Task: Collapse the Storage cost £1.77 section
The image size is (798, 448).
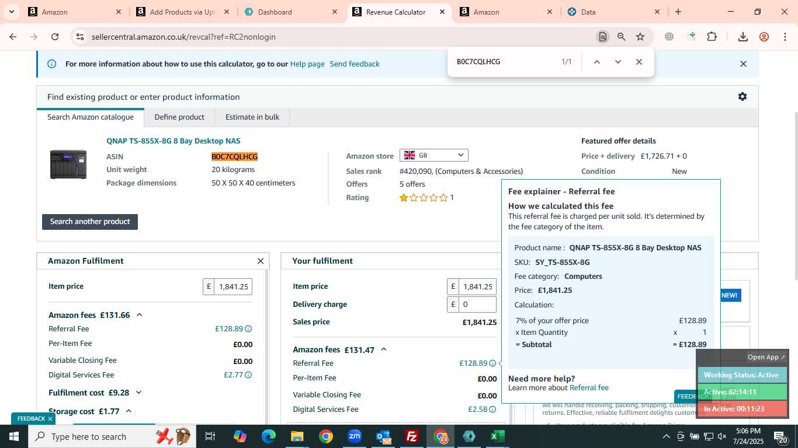Action: (x=129, y=411)
